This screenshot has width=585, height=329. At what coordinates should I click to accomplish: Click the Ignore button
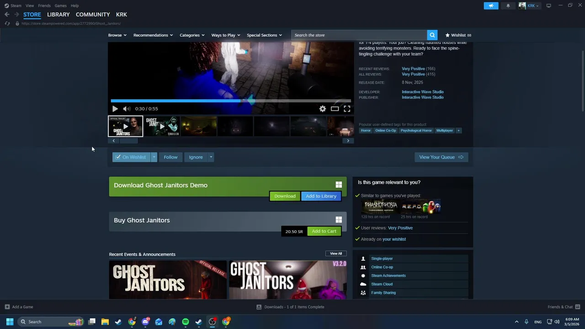196,157
